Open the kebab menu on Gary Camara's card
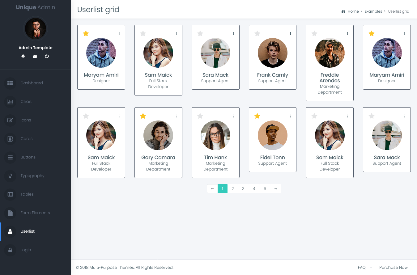Screen dimensions: 417x275 pyautogui.click(x=176, y=116)
